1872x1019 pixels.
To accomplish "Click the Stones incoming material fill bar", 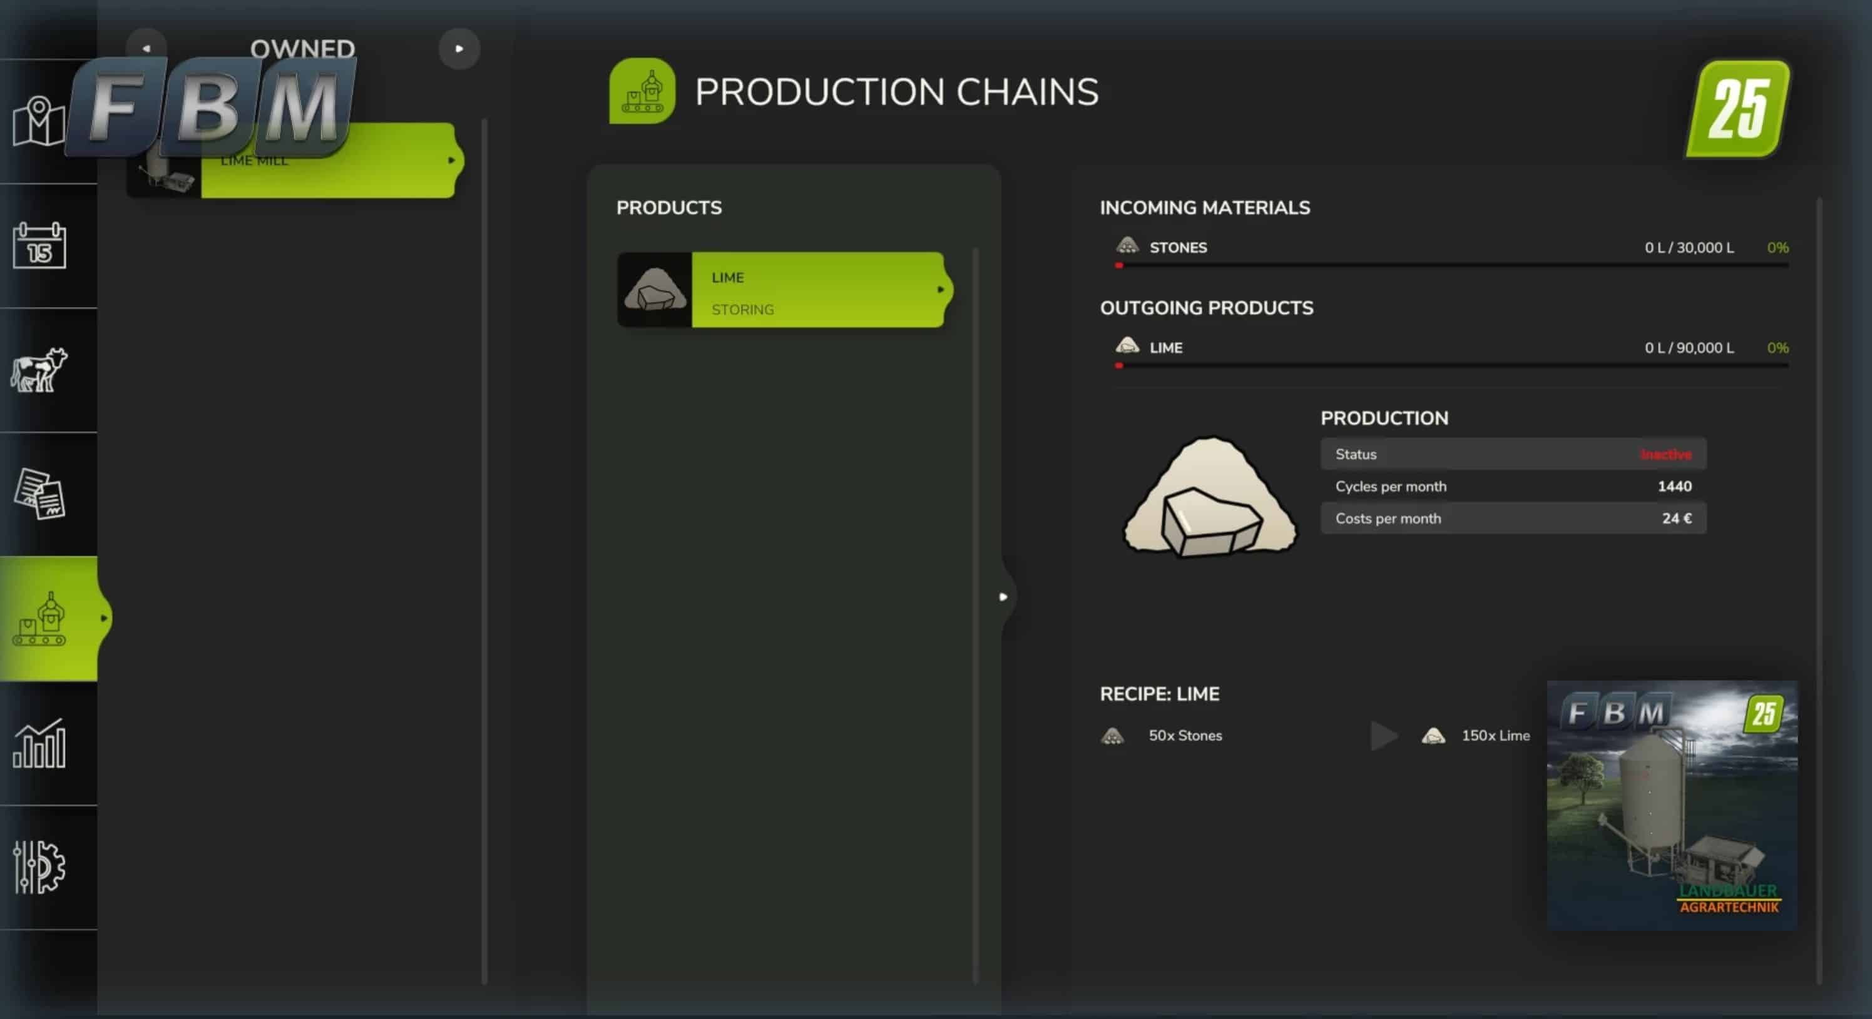I will pyautogui.click(x=1451, y=265).
